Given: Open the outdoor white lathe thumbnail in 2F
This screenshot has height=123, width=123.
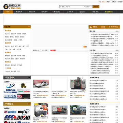Looking at the screenshot, I should tap(78, 110).
